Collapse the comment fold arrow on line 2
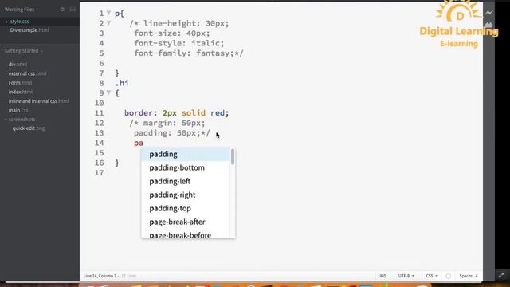This screenshot has width=510, height=287. [x=109, y=23]
